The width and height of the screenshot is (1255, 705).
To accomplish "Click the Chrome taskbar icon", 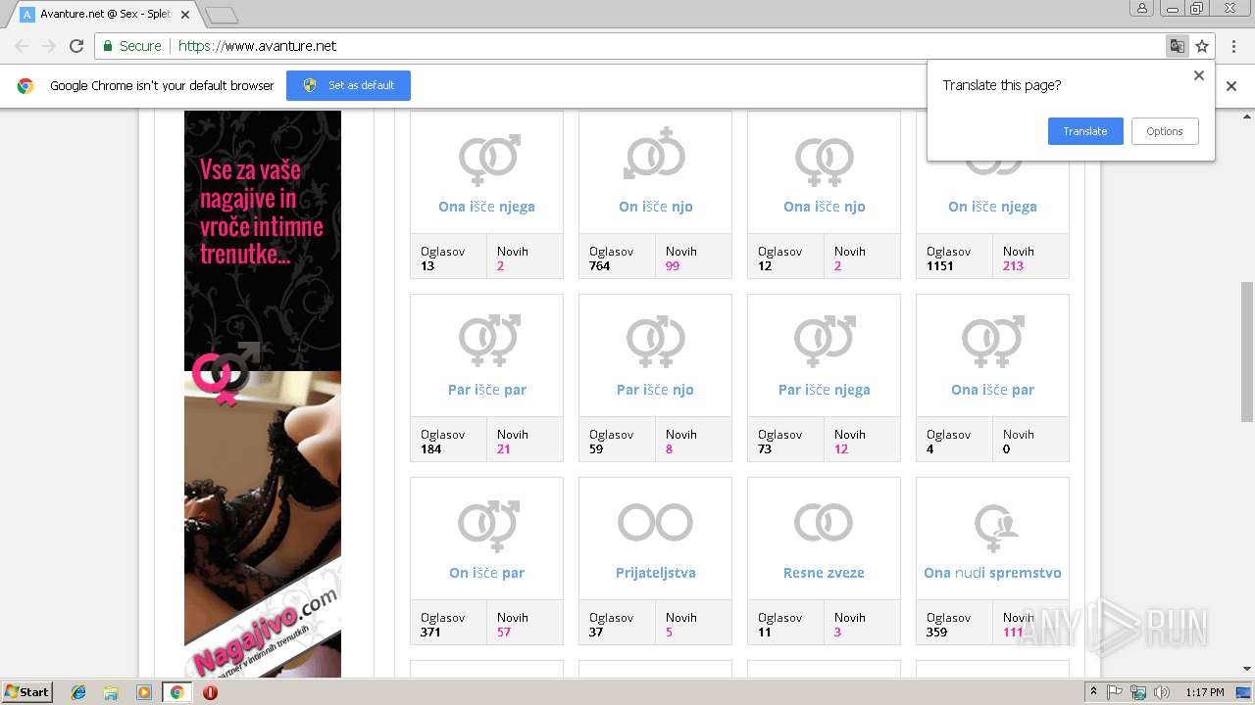I will tap(176, 692).
